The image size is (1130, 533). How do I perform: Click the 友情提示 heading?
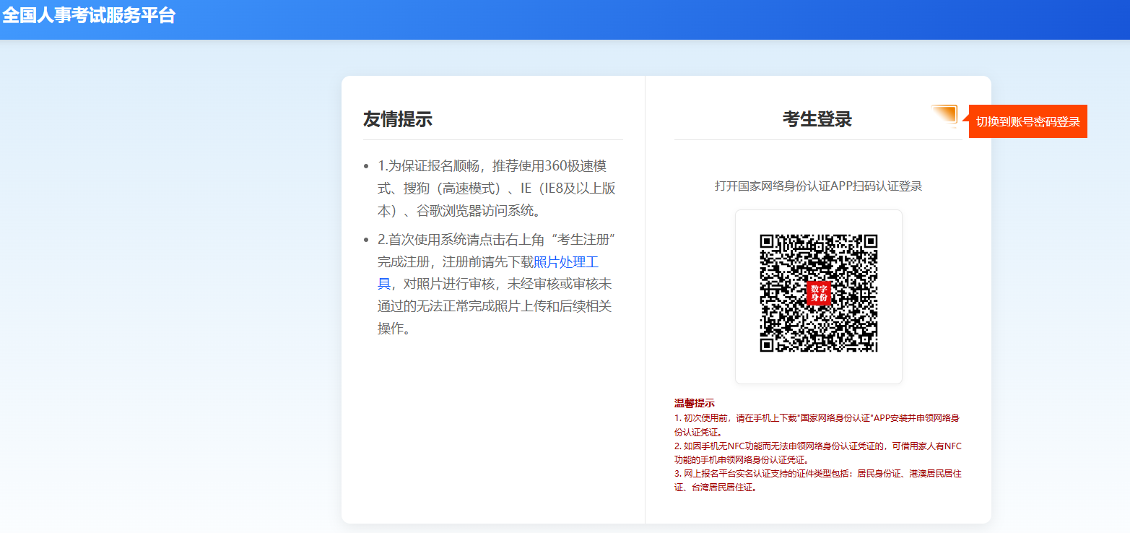point(398,119)
